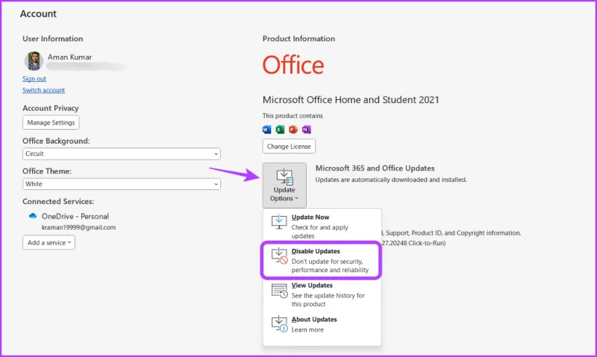The width and height of the screenshot is (597, 357).
Task: Click the kraman19999@gmail.com email text
Action: [x=78, y=227]
